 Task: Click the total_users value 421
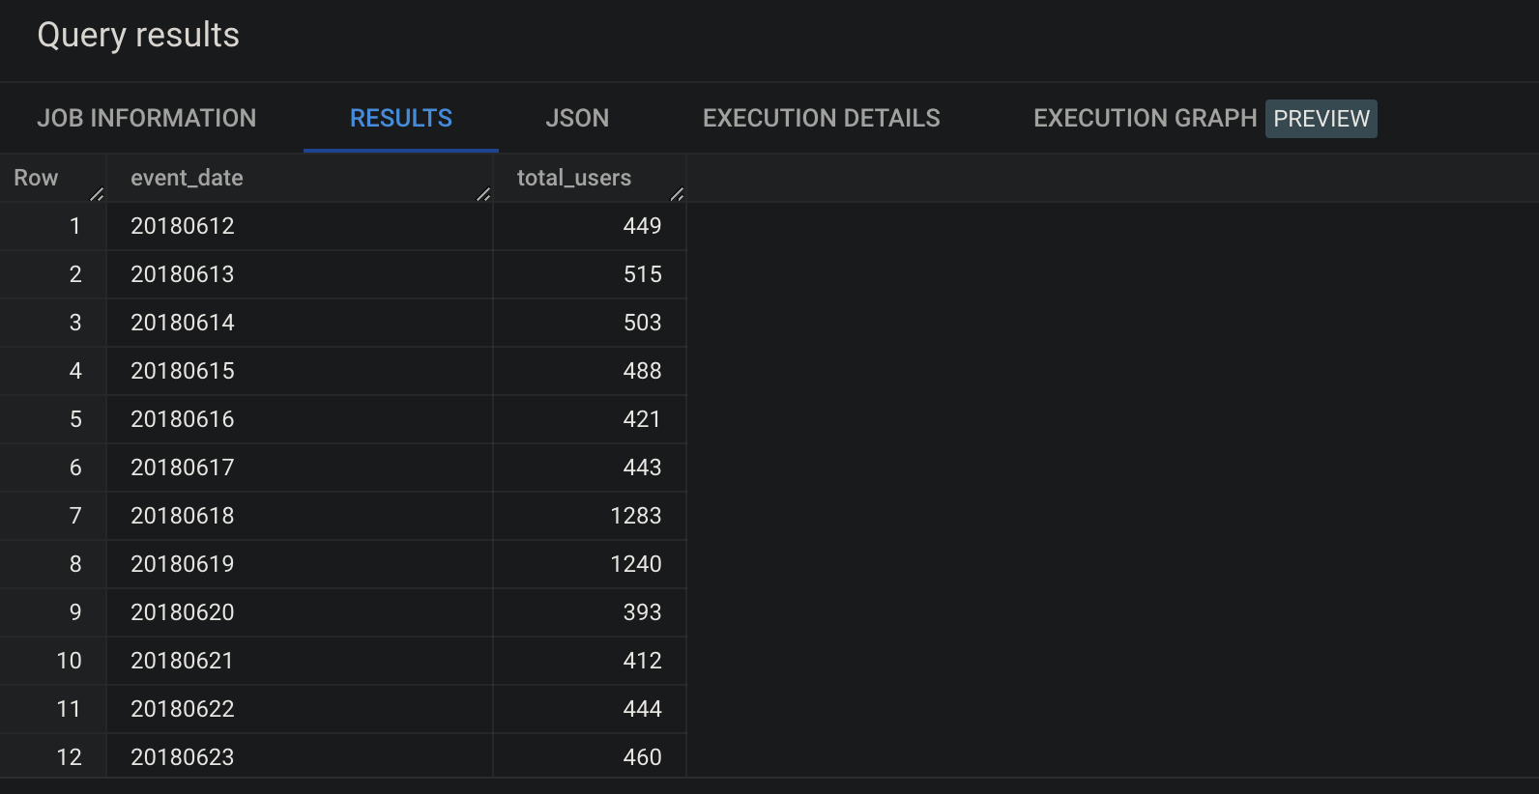point(642,419)
